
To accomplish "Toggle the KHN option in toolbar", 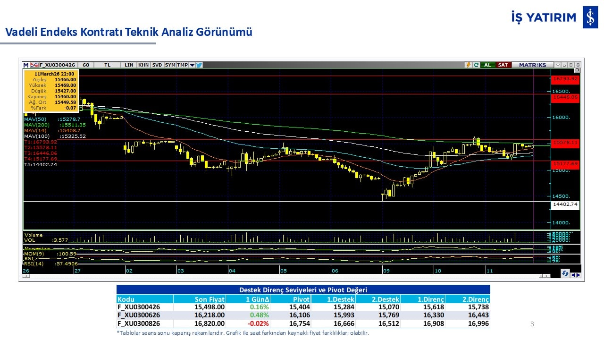I will (143, 65).
